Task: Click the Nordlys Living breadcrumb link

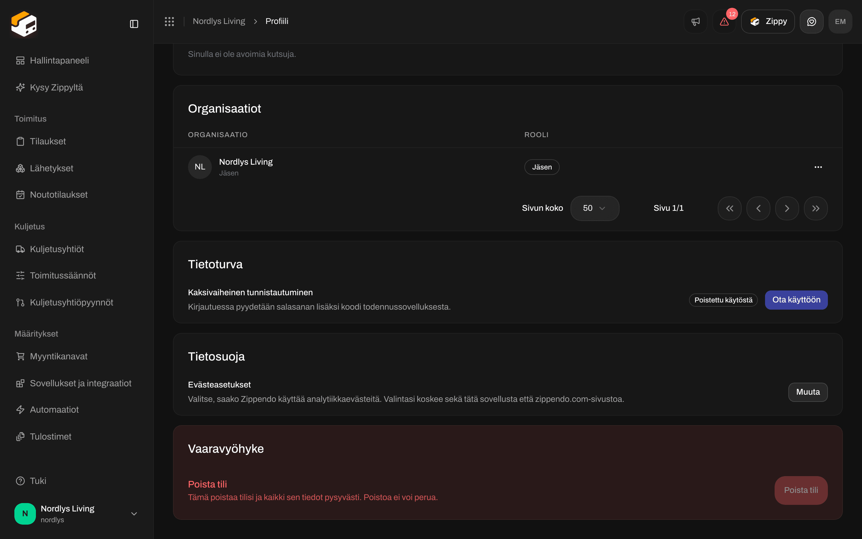Action: click(219, 21)
